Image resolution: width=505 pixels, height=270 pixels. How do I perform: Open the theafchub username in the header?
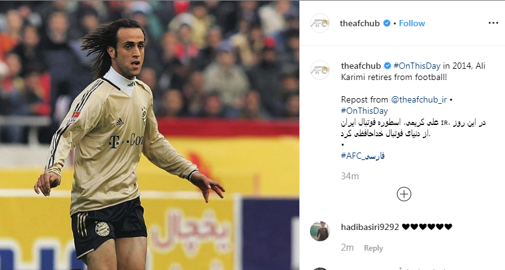tap(360, 23)
